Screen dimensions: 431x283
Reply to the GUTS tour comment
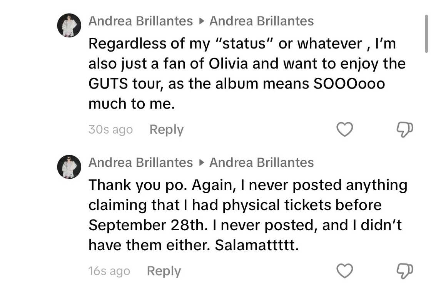(166, 130)
